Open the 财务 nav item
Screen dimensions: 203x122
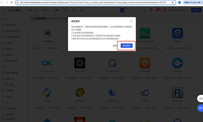74,10
